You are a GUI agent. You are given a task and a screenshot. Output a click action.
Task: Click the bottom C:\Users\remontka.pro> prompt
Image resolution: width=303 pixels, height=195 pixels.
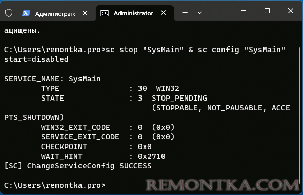(55, 185)
